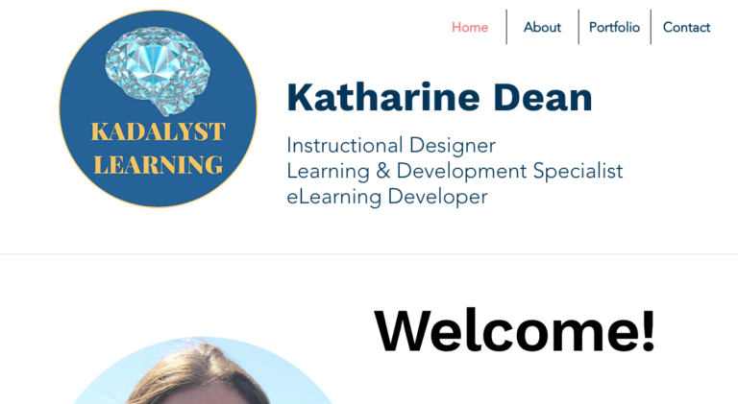This screenshot has height=404, width=738.
Task: Click the LEARNING word in the logo
Action: (x=159, y=165)
